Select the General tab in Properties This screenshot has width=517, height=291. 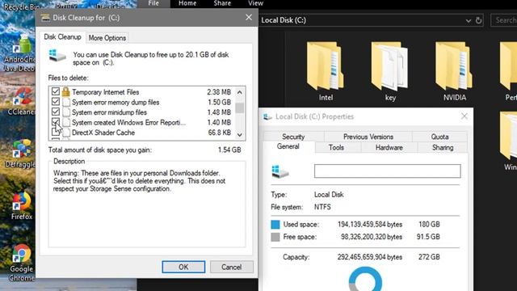click(x=288, y=146)
